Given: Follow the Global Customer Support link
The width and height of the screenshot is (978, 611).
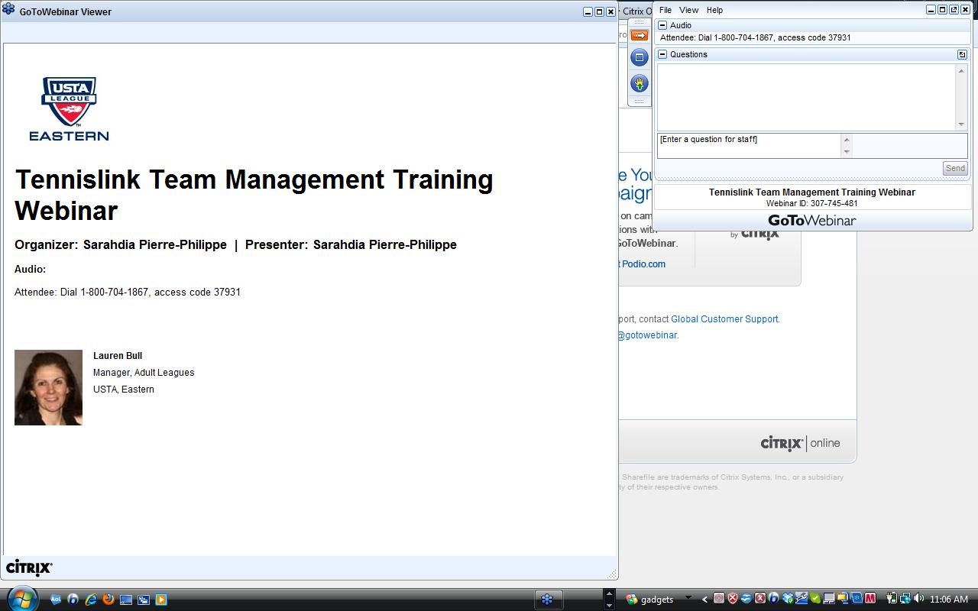Looking at the screenshot, I should (724, 319).
